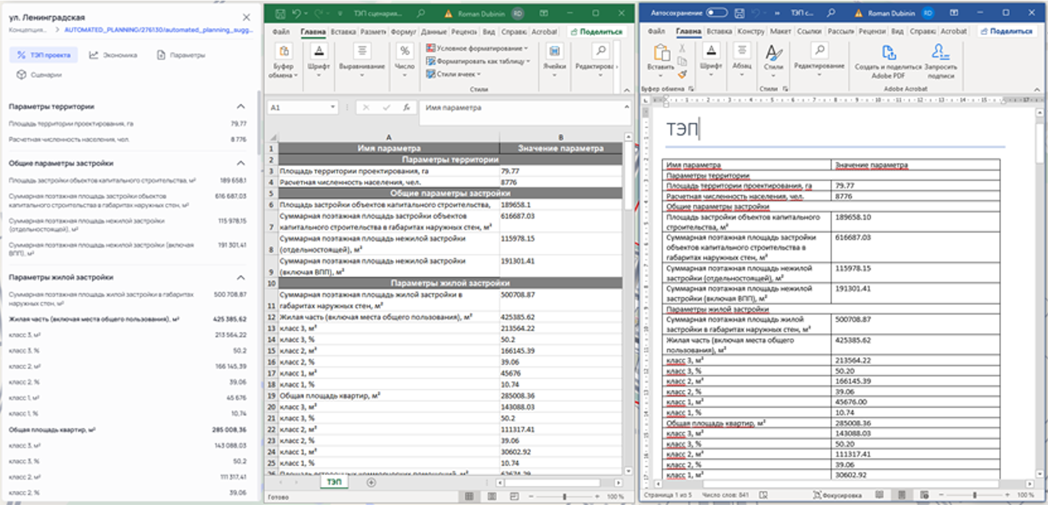The image size is (1048, 505).
Task: Adjust Word zoom slider in status bar
Action: 974,495
